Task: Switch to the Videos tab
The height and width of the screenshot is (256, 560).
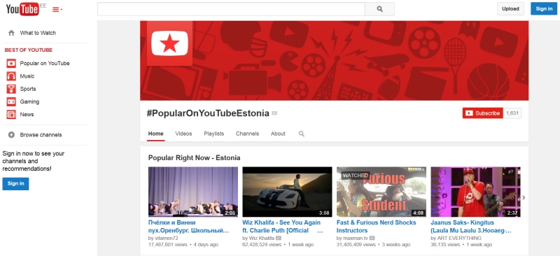Action: tap(183, 134)
